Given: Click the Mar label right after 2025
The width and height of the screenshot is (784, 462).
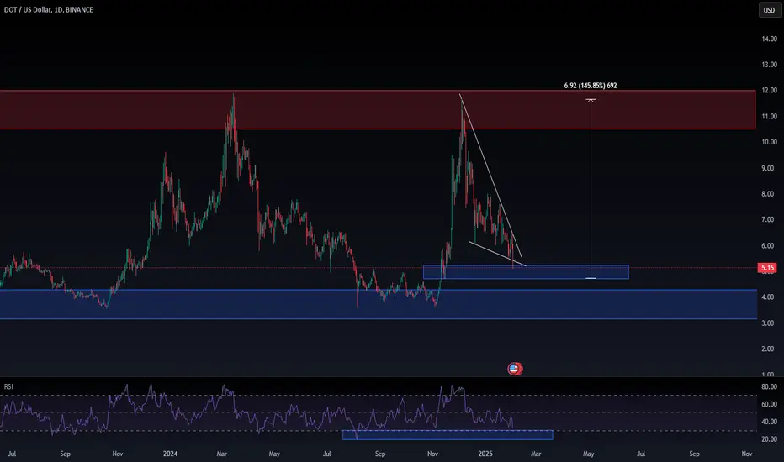Looking at the screenshot, I should click(536, 454).
